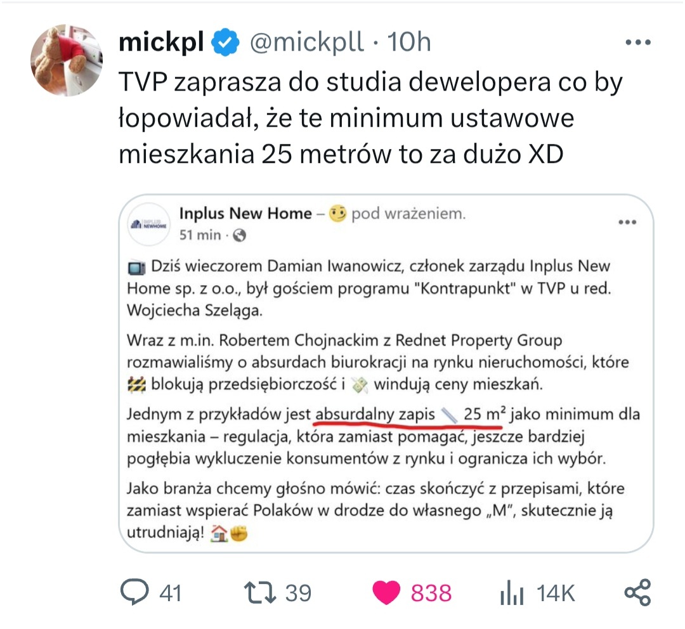The image size is (685, 629).
Task: Click the share icon
Action: tap(637, 593)
